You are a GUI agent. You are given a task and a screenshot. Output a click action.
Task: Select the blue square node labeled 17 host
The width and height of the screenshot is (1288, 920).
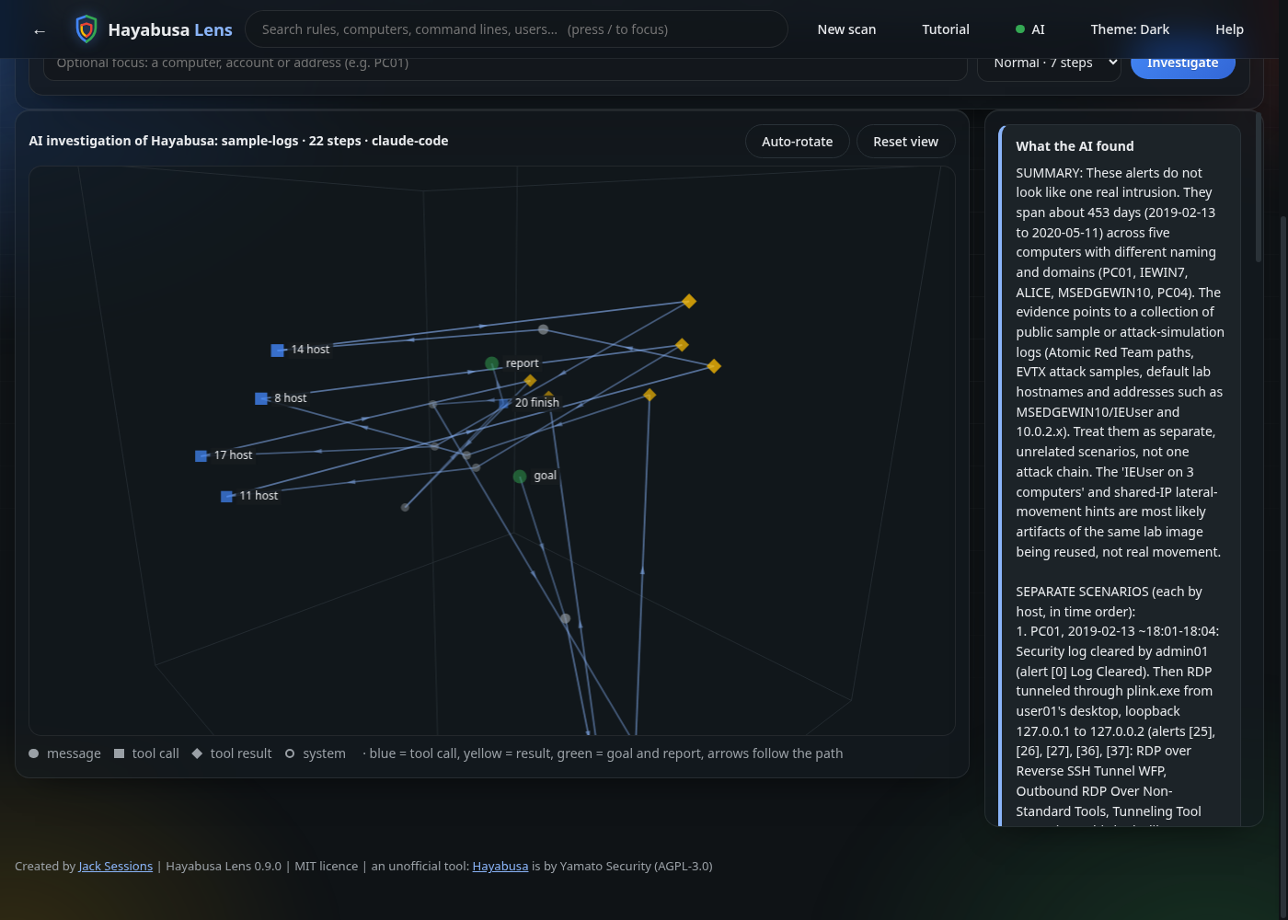pyautogui.click(x=201, y=455)
